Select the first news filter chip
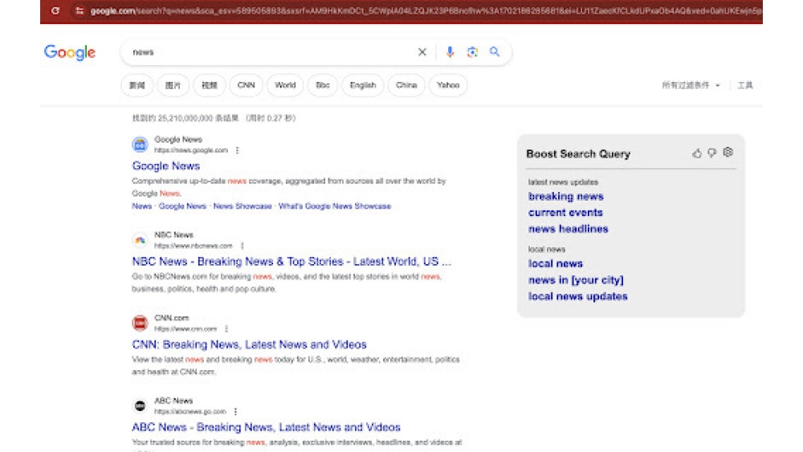Viewport: 803px width, 452px height. tap(137, 85)
